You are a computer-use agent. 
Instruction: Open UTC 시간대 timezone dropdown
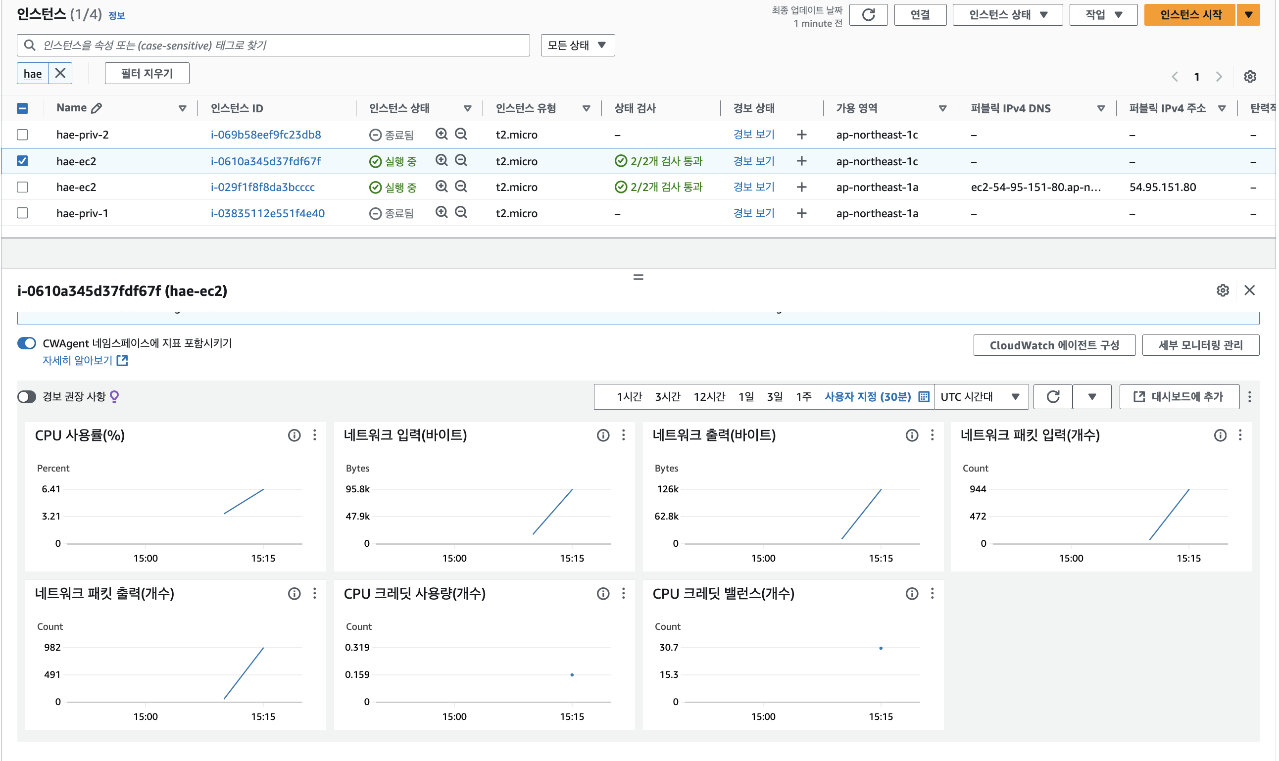(980, 396)
